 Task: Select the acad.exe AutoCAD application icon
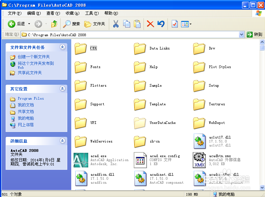click(x=81, y=160)
